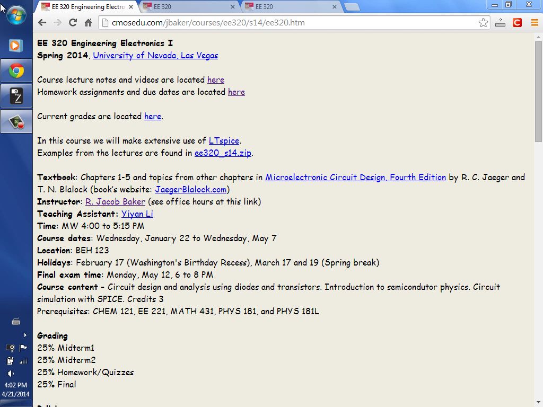The width and height of the screenshot is (543, 407).
Task: Click the vertical scrollbar thumb
Action: tap(538, 91)
